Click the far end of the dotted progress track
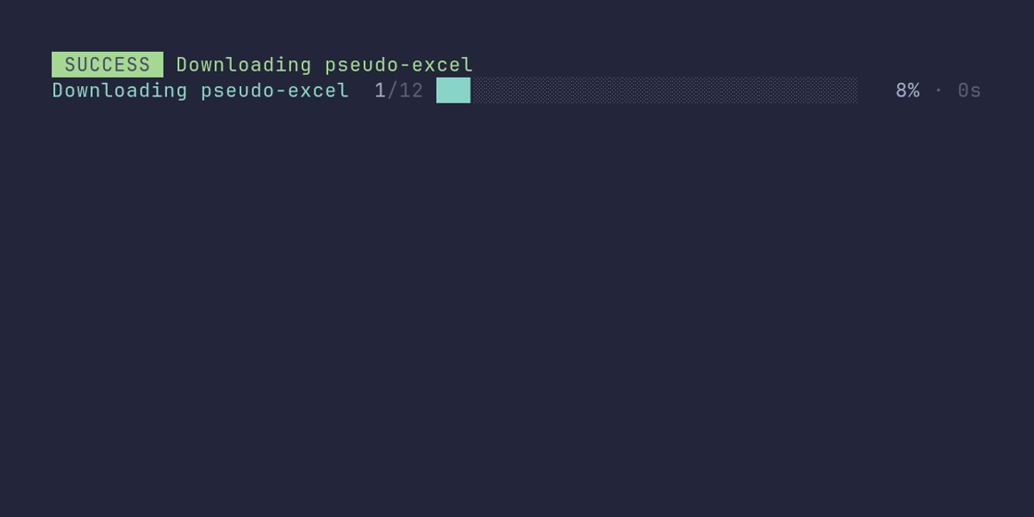Screen dimensions: 1034x517 tap(853, 90)
